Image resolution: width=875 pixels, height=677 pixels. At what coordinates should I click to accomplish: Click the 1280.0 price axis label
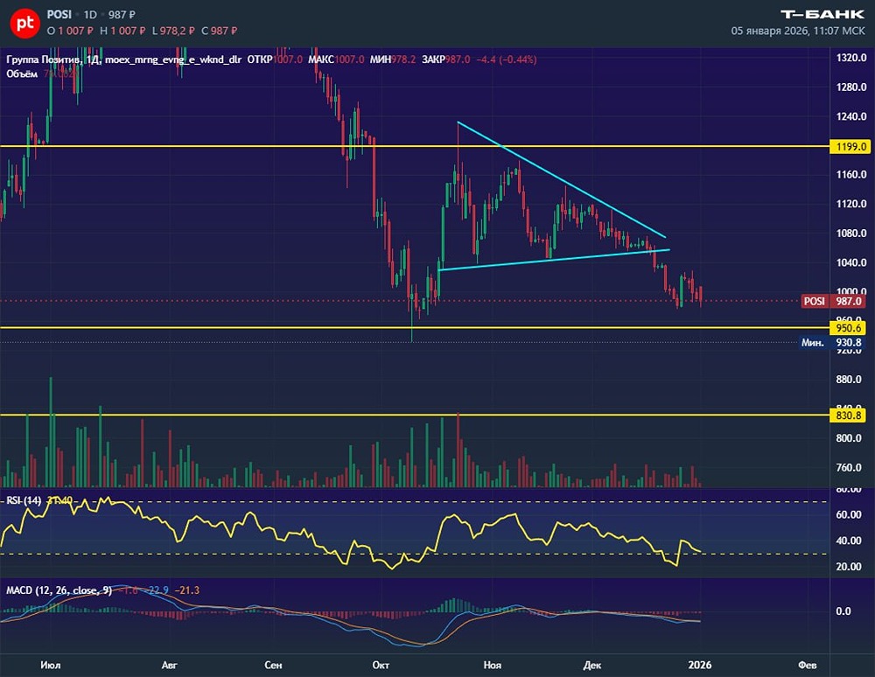coord(851,87)
